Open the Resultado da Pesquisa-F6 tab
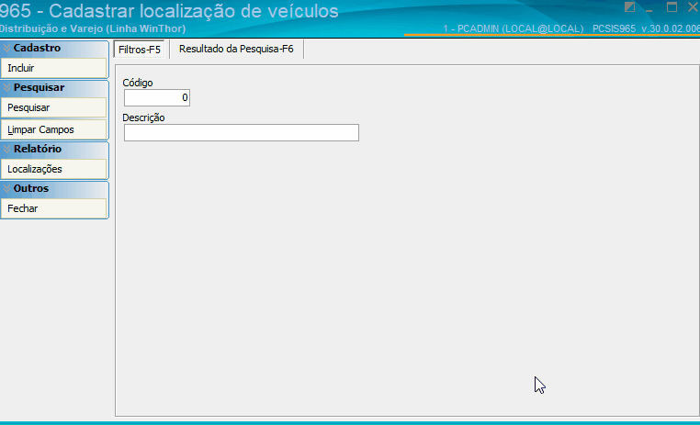700x425 pixels. [236, 49]
